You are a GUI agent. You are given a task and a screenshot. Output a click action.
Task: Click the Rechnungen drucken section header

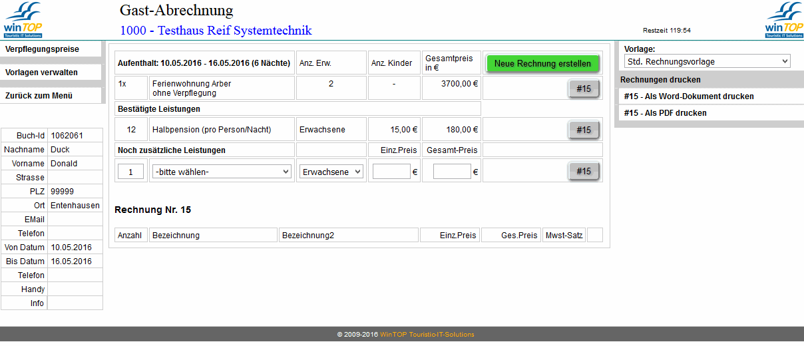(x=660, y=80)
